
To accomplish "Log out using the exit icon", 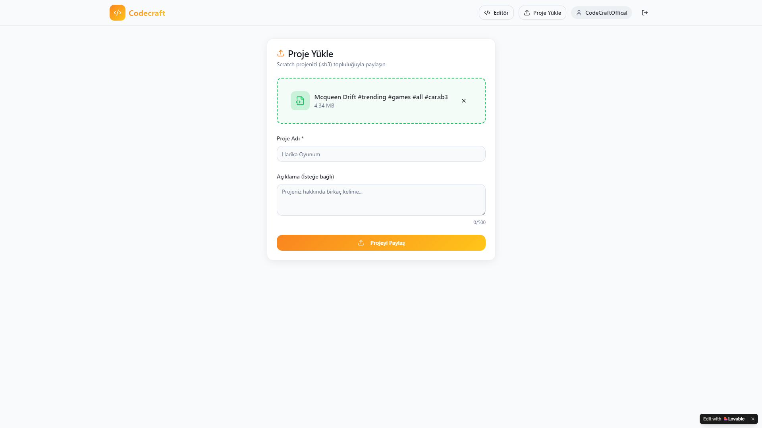I will [x=645, y=13].
